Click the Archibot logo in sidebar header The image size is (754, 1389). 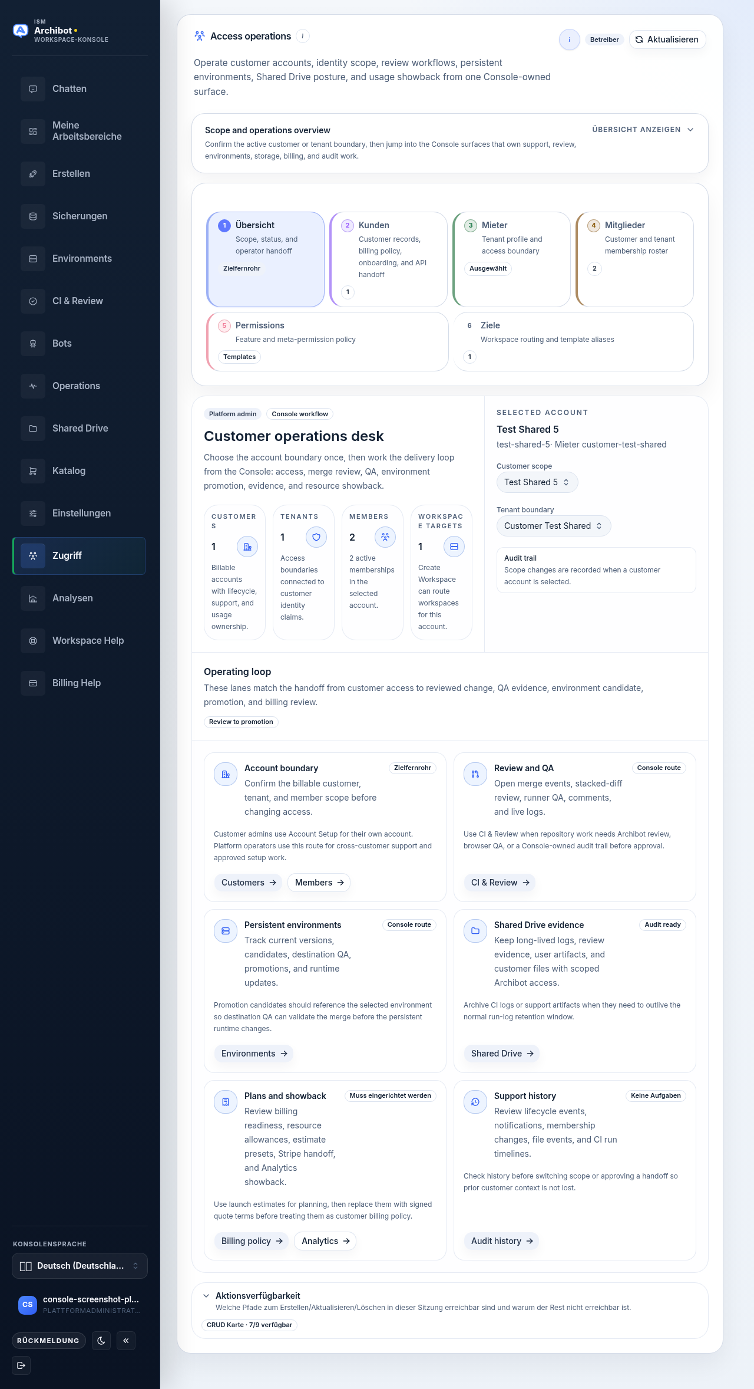(21, 31)
